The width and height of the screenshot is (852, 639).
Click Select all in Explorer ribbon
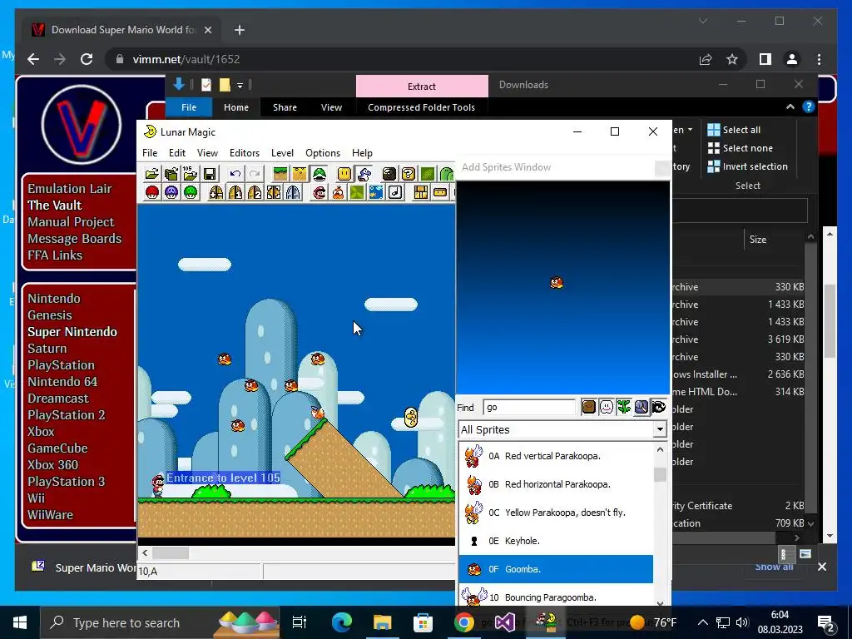click(734, 129)
